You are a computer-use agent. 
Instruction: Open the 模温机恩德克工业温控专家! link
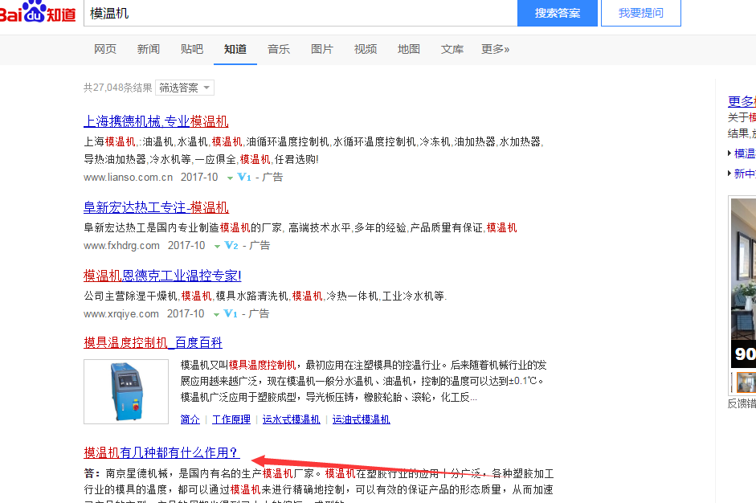(162, 276)
